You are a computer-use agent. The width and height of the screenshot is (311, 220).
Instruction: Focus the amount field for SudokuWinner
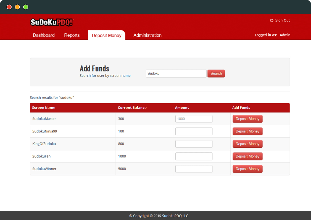point(194,169)
